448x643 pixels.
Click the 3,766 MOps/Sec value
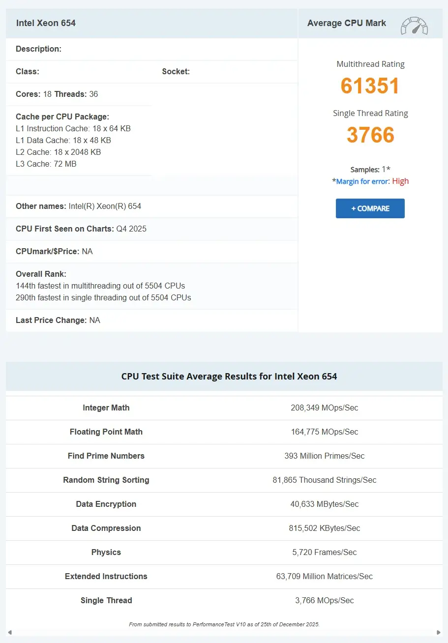tap(325, 601)
